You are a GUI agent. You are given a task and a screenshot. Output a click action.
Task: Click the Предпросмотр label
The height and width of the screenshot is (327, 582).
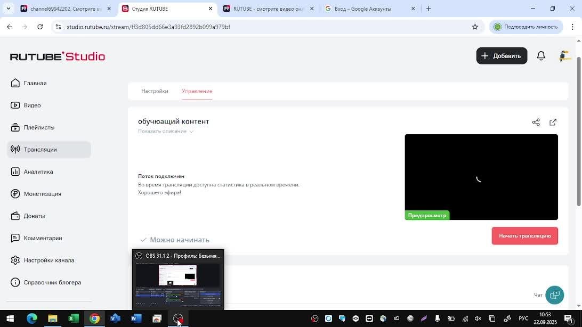427,215
